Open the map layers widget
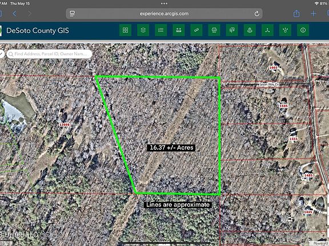This screenshot has height=246, width=329. tap(143, 30)
